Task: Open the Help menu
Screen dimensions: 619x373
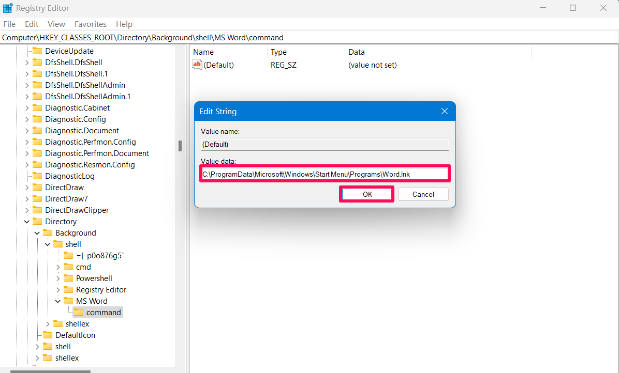Action: [x=124, y=24]
